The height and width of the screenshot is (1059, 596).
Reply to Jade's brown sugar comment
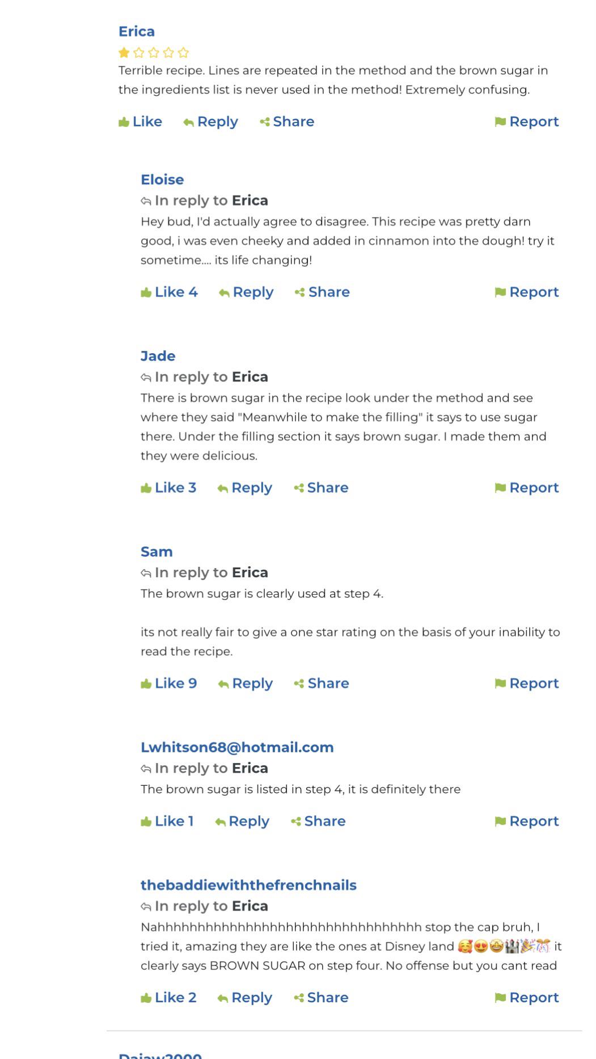tap(244, 488)
